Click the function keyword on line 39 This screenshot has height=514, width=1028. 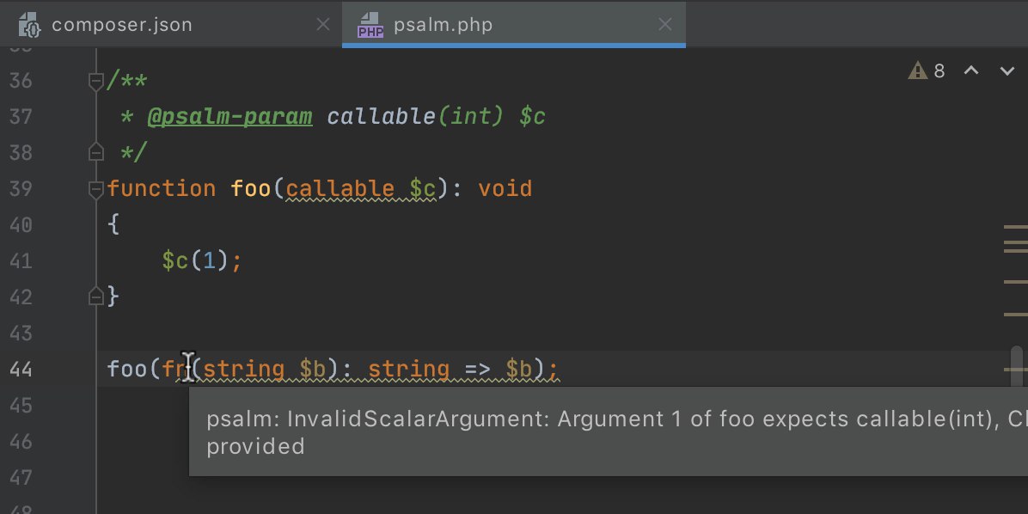pyautogui.click(x=162, y=189)
